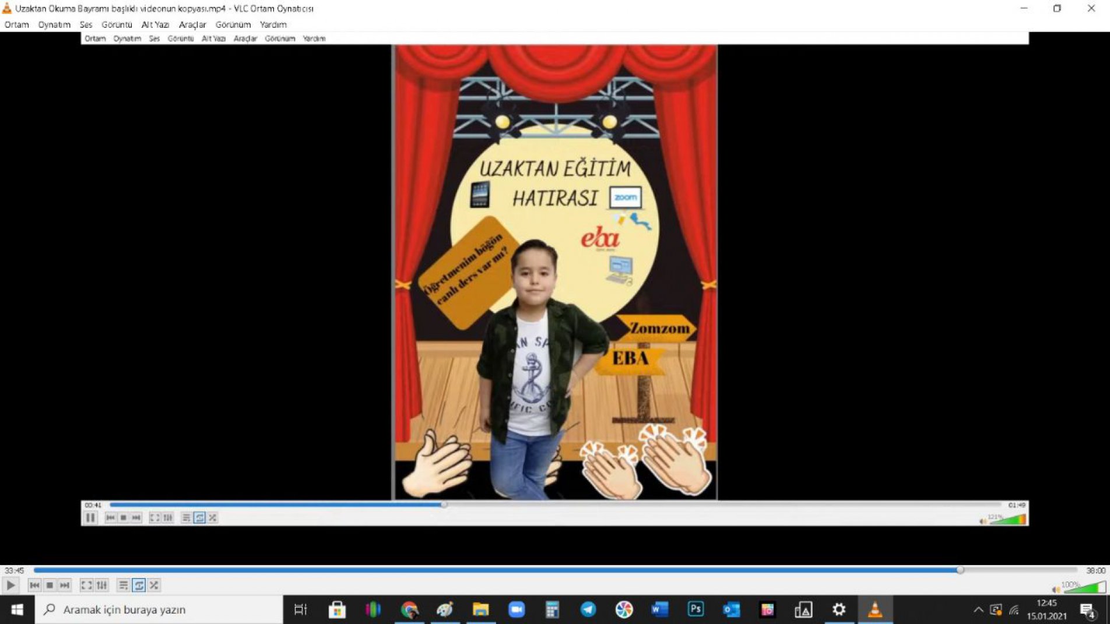
Task: Open extended settings equalizer panel
Action: 102,585
